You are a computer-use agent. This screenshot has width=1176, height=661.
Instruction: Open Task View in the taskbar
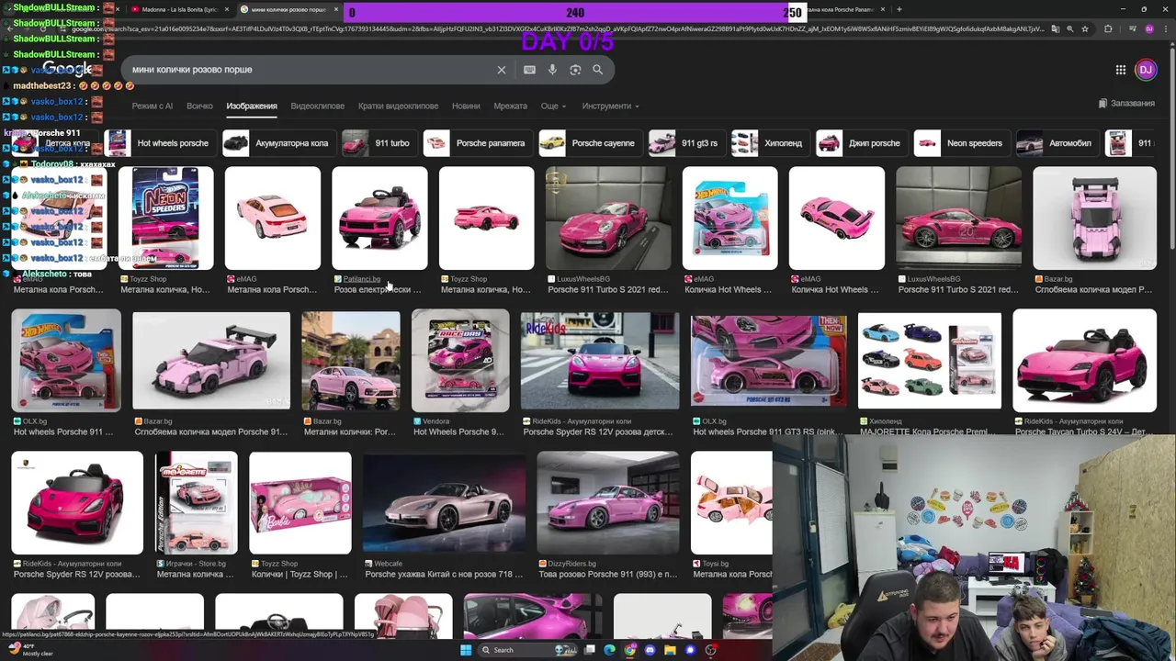589,650
